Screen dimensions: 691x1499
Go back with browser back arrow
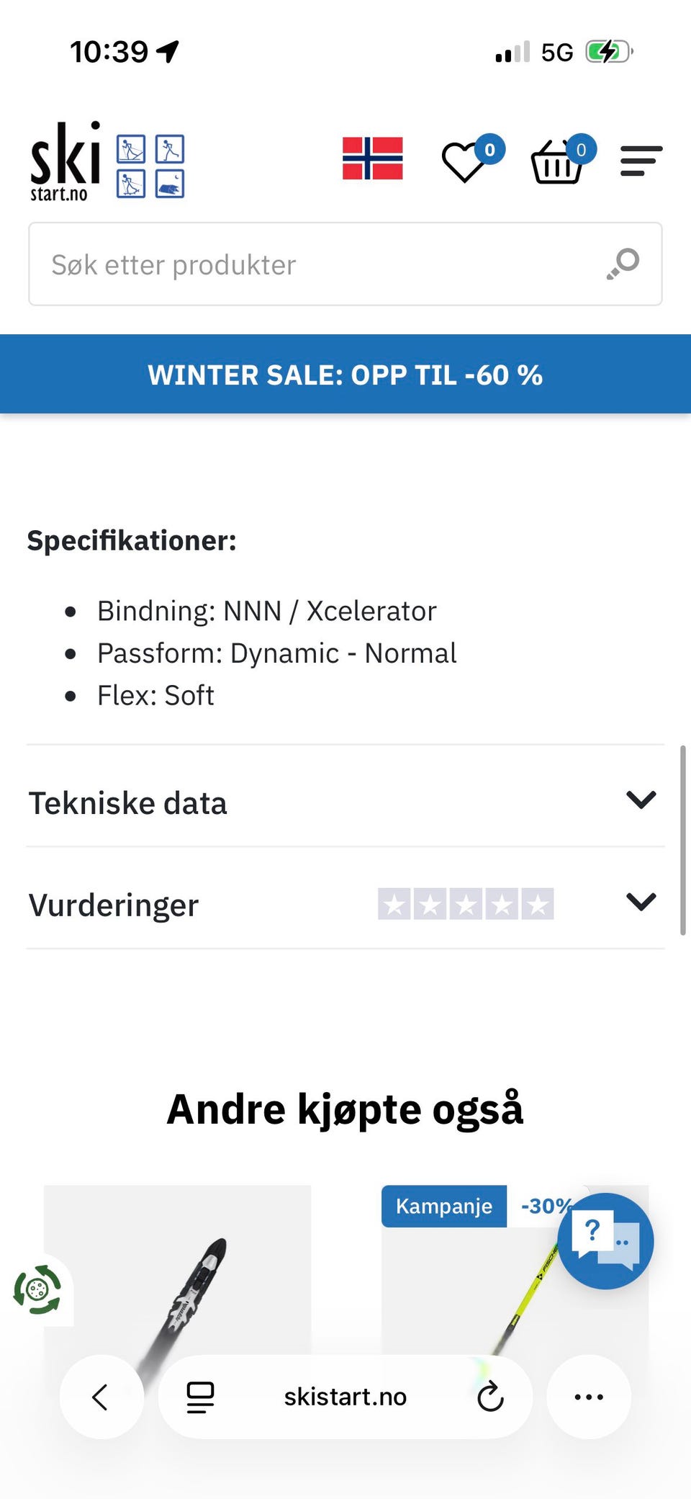[x=101, y=1397]
